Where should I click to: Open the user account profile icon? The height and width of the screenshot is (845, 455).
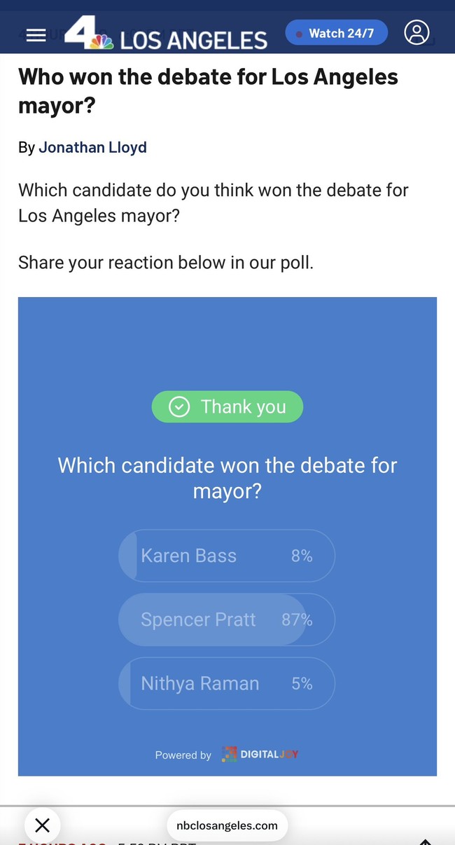(416, 32)
